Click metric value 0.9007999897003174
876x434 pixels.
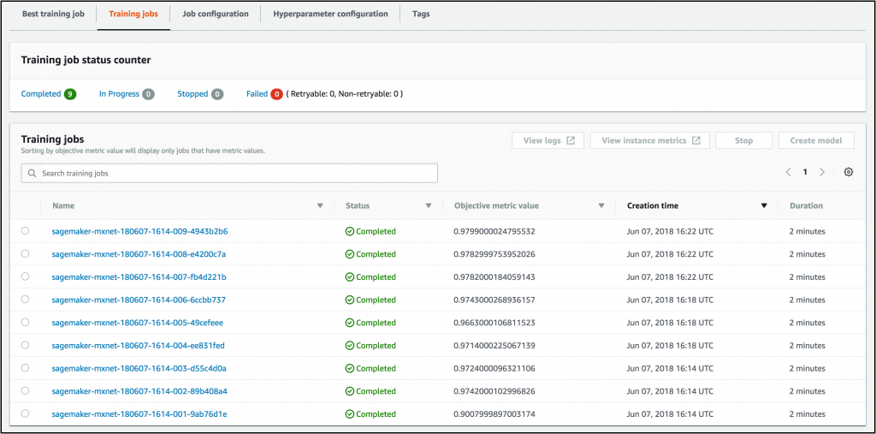tap(494, 414)
